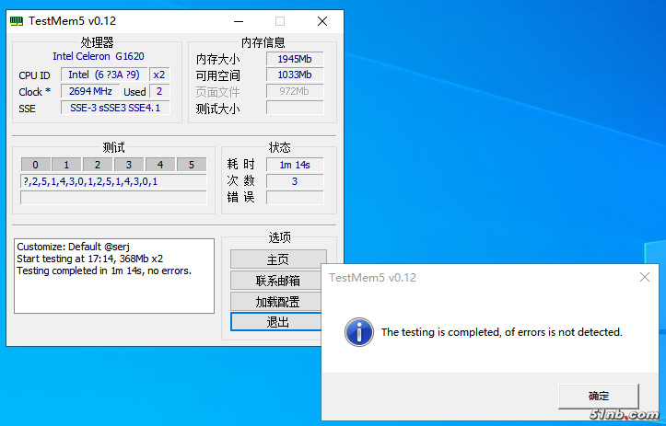Click the 1945Mb memory size field

pyautogui.click(x=295, y=59)
